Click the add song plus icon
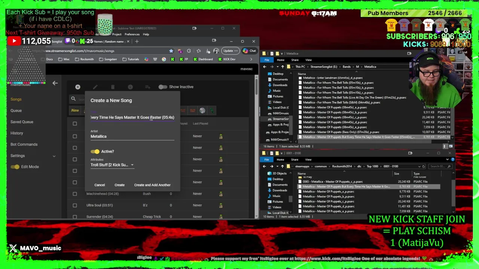This screenshot has width=479, height=269. [77, 87]
